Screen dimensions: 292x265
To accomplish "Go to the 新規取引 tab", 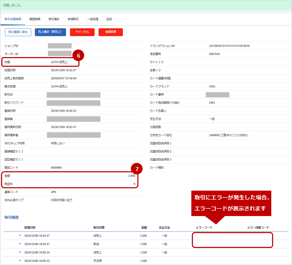I will coord(73,19).
